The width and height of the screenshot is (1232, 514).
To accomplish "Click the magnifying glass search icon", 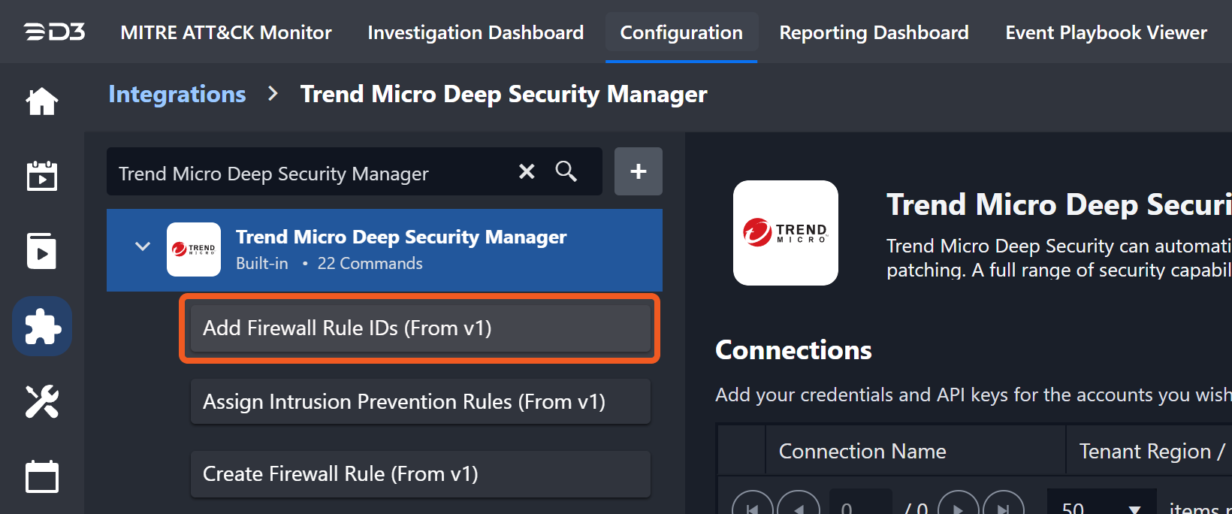I will pyautogui.click(x=566, y=172).
